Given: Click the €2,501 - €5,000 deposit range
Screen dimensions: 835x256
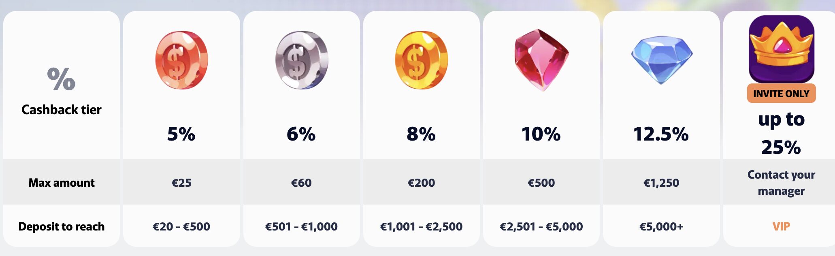Looking at the screenshot, I should (541, 226).
